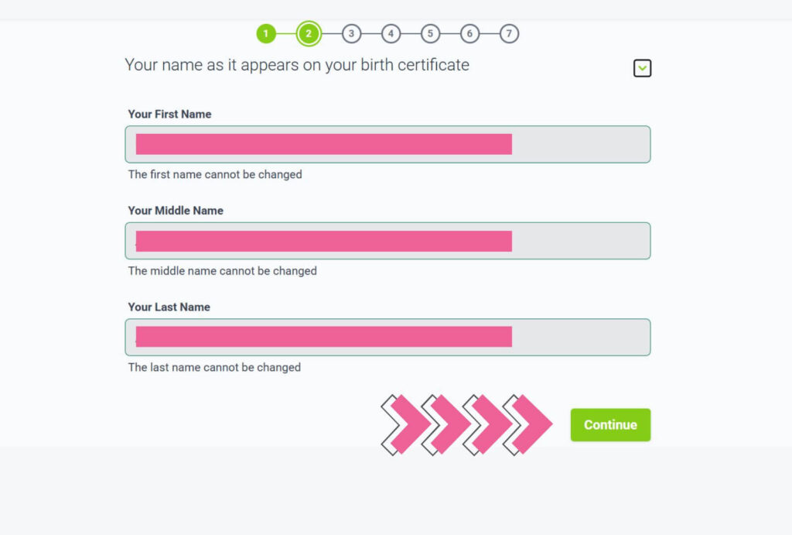Click the progress connector between steps 2 and 3

coord(330,33)
